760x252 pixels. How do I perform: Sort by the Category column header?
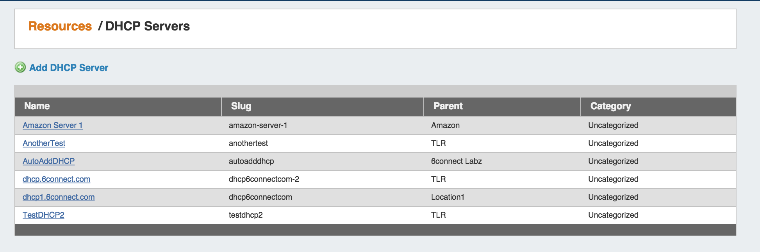[610, 106]
